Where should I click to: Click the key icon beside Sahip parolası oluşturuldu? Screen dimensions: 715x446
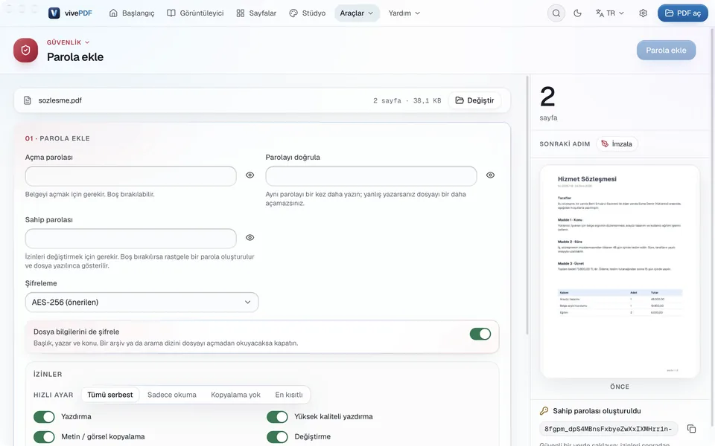tap(544, 411)
